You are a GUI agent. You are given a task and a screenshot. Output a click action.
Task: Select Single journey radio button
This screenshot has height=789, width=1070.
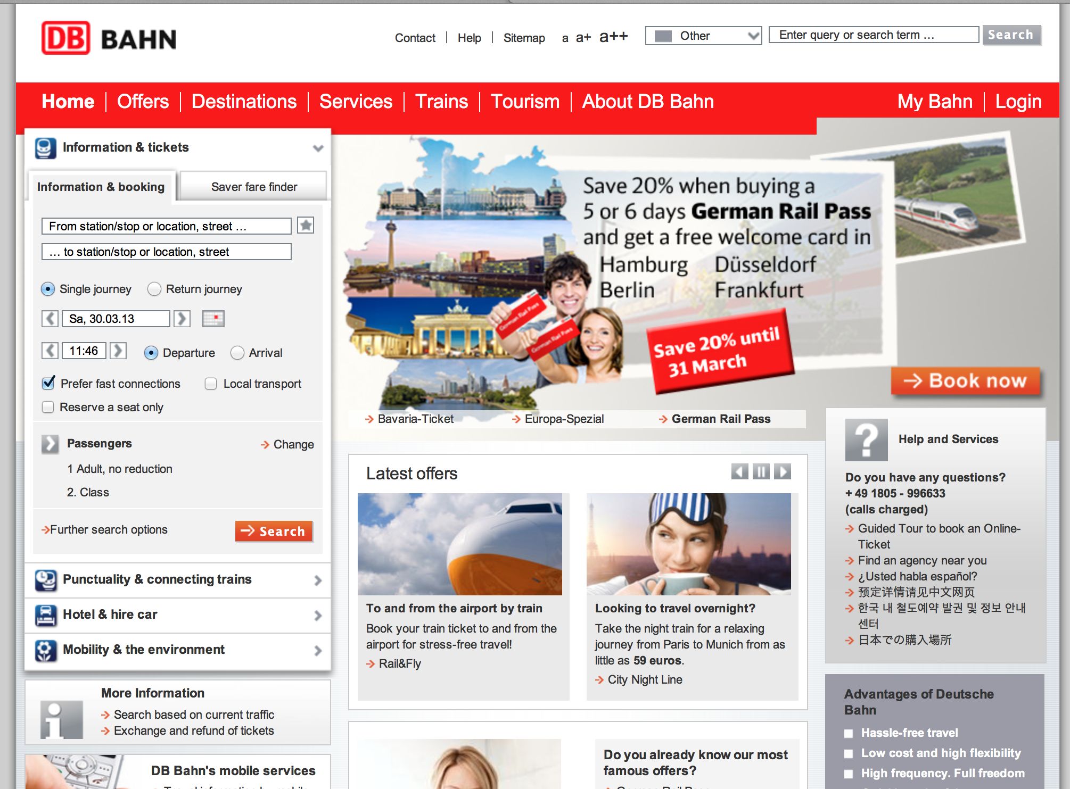[x=48, y=289]
